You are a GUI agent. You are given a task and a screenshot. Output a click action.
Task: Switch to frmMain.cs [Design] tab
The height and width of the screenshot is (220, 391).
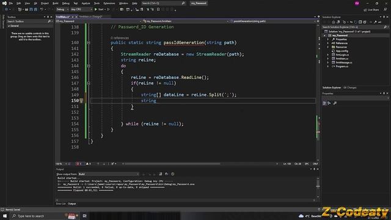pyautogui.click(x=91, y=16)
